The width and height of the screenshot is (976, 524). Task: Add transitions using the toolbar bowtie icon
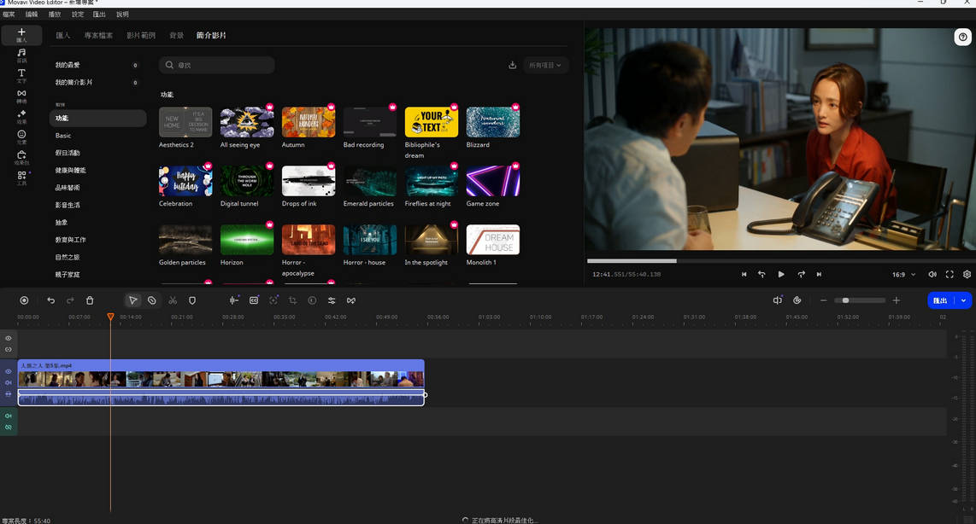coord(351,300)
